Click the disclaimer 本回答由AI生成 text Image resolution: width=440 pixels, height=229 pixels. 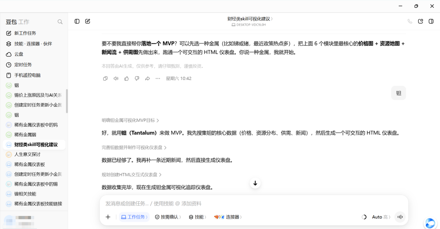(153, 66)
